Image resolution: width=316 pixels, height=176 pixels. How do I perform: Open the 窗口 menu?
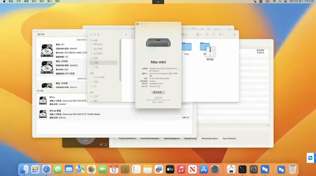50,1
